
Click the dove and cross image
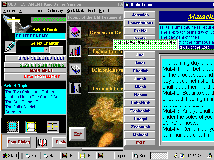17,24
